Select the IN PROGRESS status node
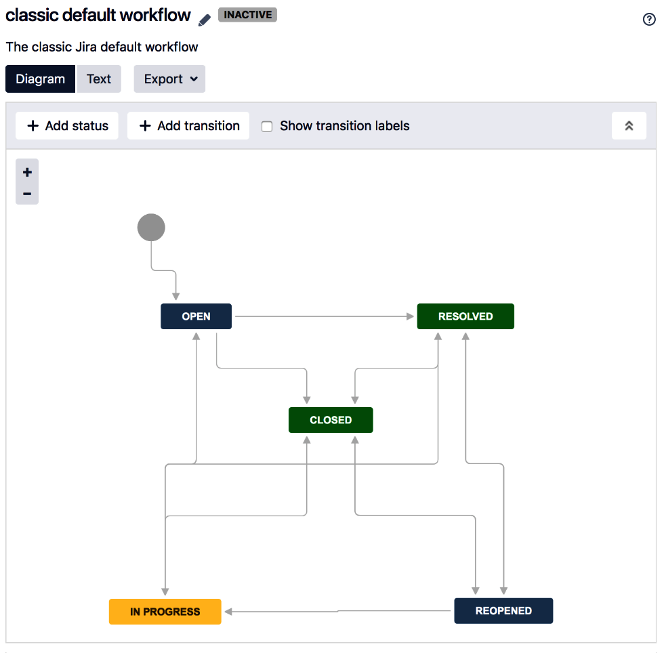 click(165, 612)
